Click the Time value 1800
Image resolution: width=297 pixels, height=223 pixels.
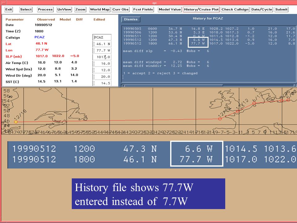pos(39,31)
